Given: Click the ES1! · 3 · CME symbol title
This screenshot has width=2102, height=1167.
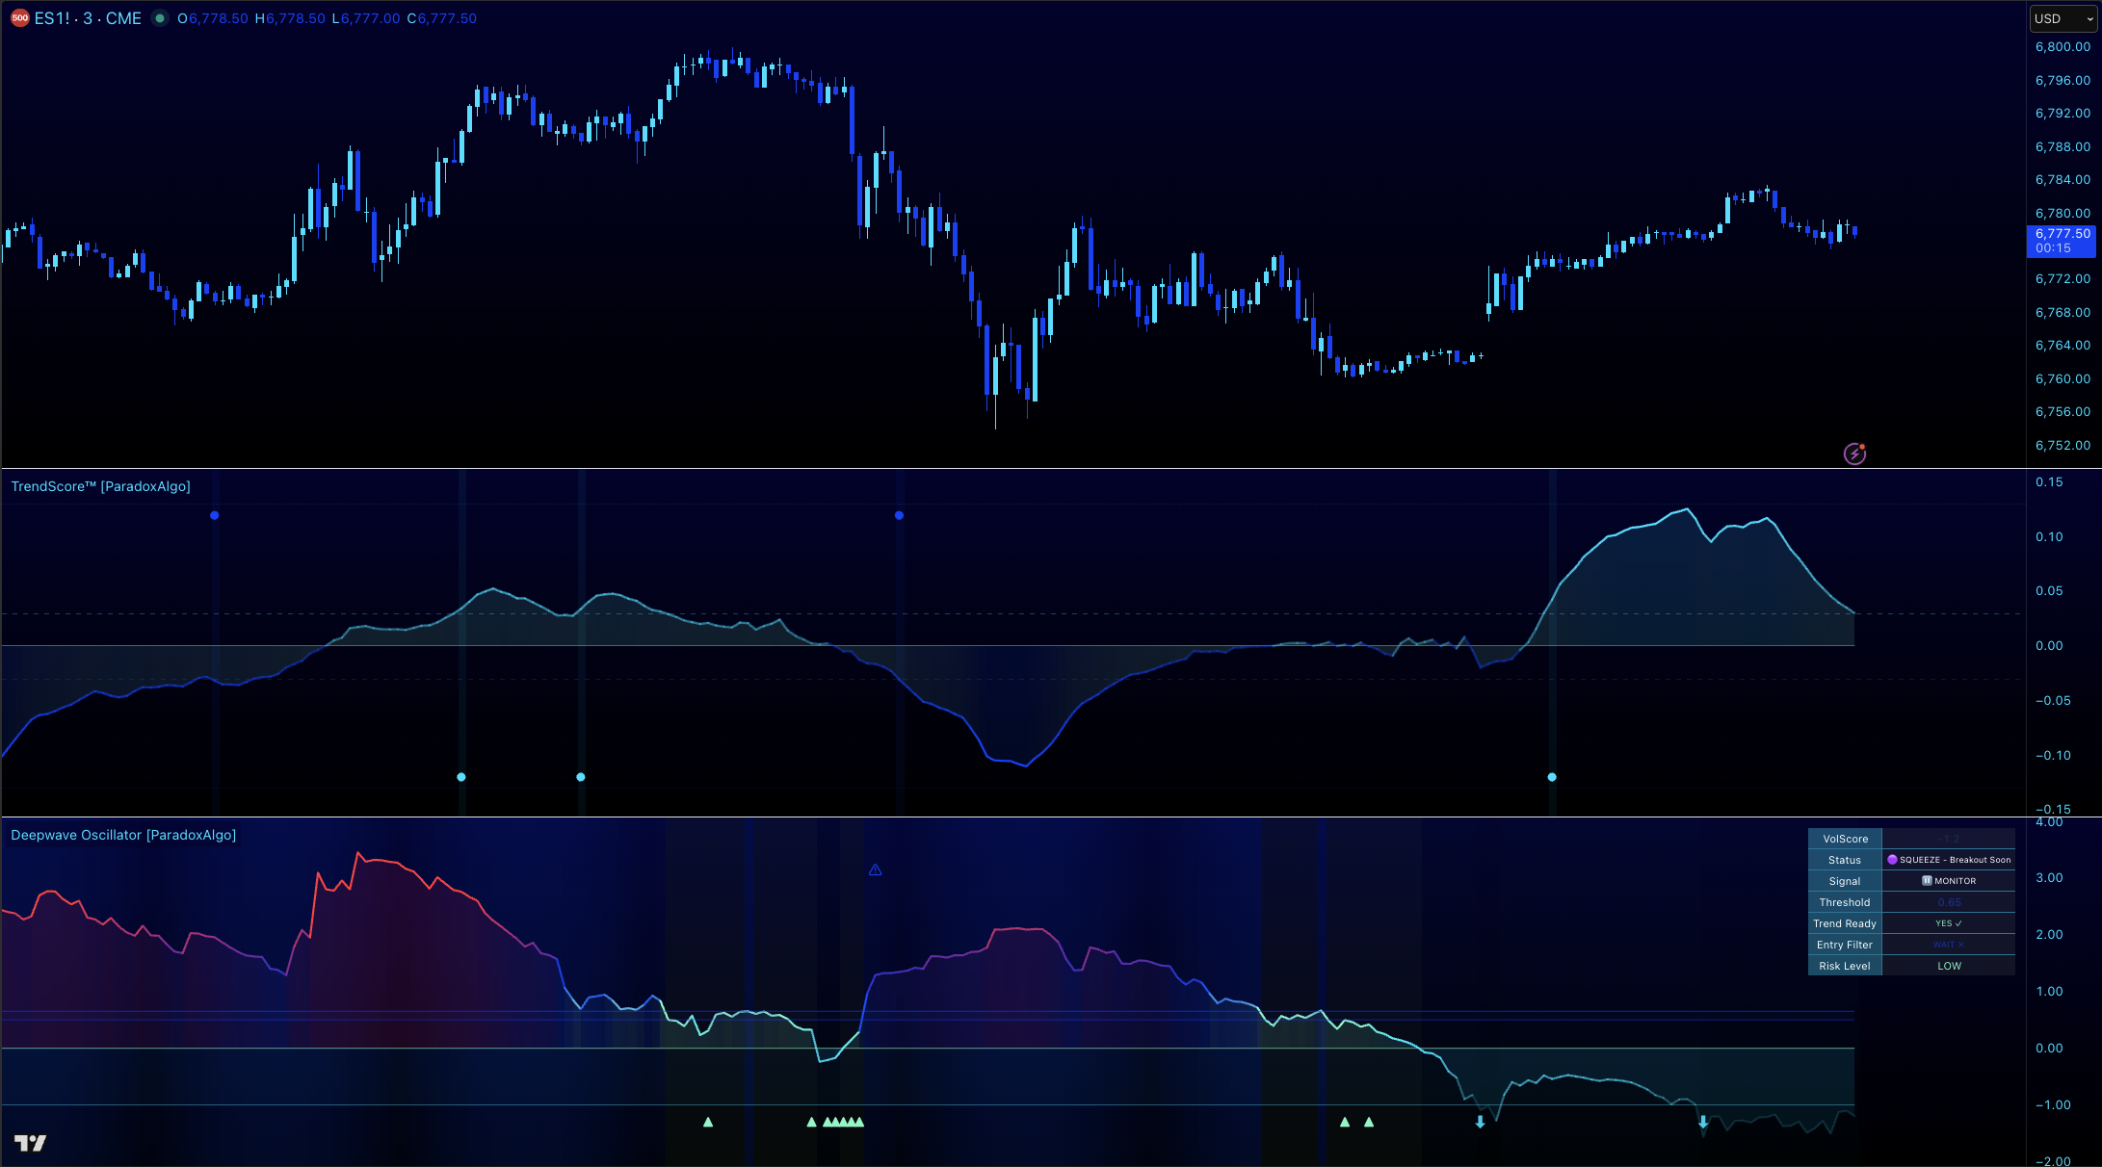Looking at the screenshot, I should pyautogui.click(x=88, y=18).
